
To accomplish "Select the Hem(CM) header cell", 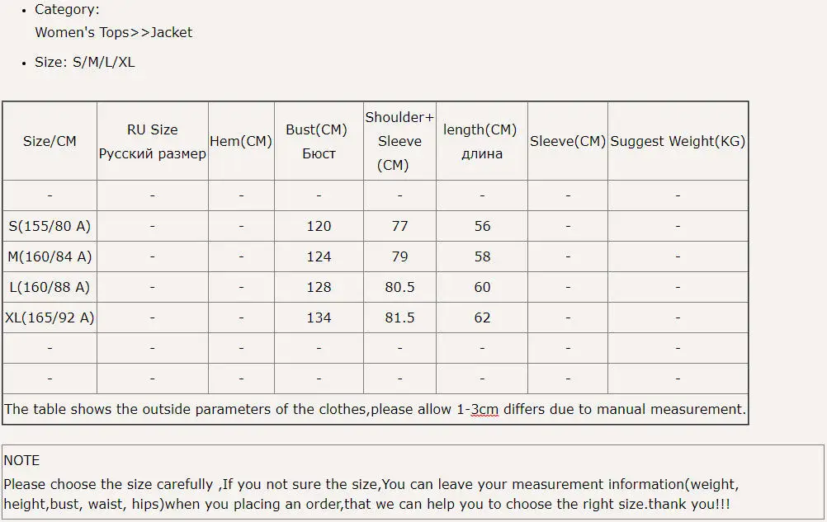I will tap(241, 141).
